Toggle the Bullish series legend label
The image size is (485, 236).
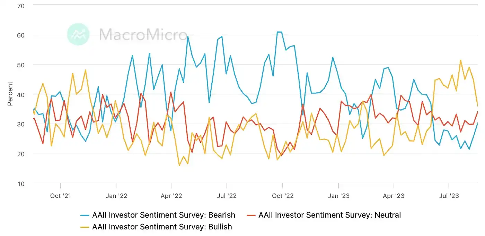(162, 227)
